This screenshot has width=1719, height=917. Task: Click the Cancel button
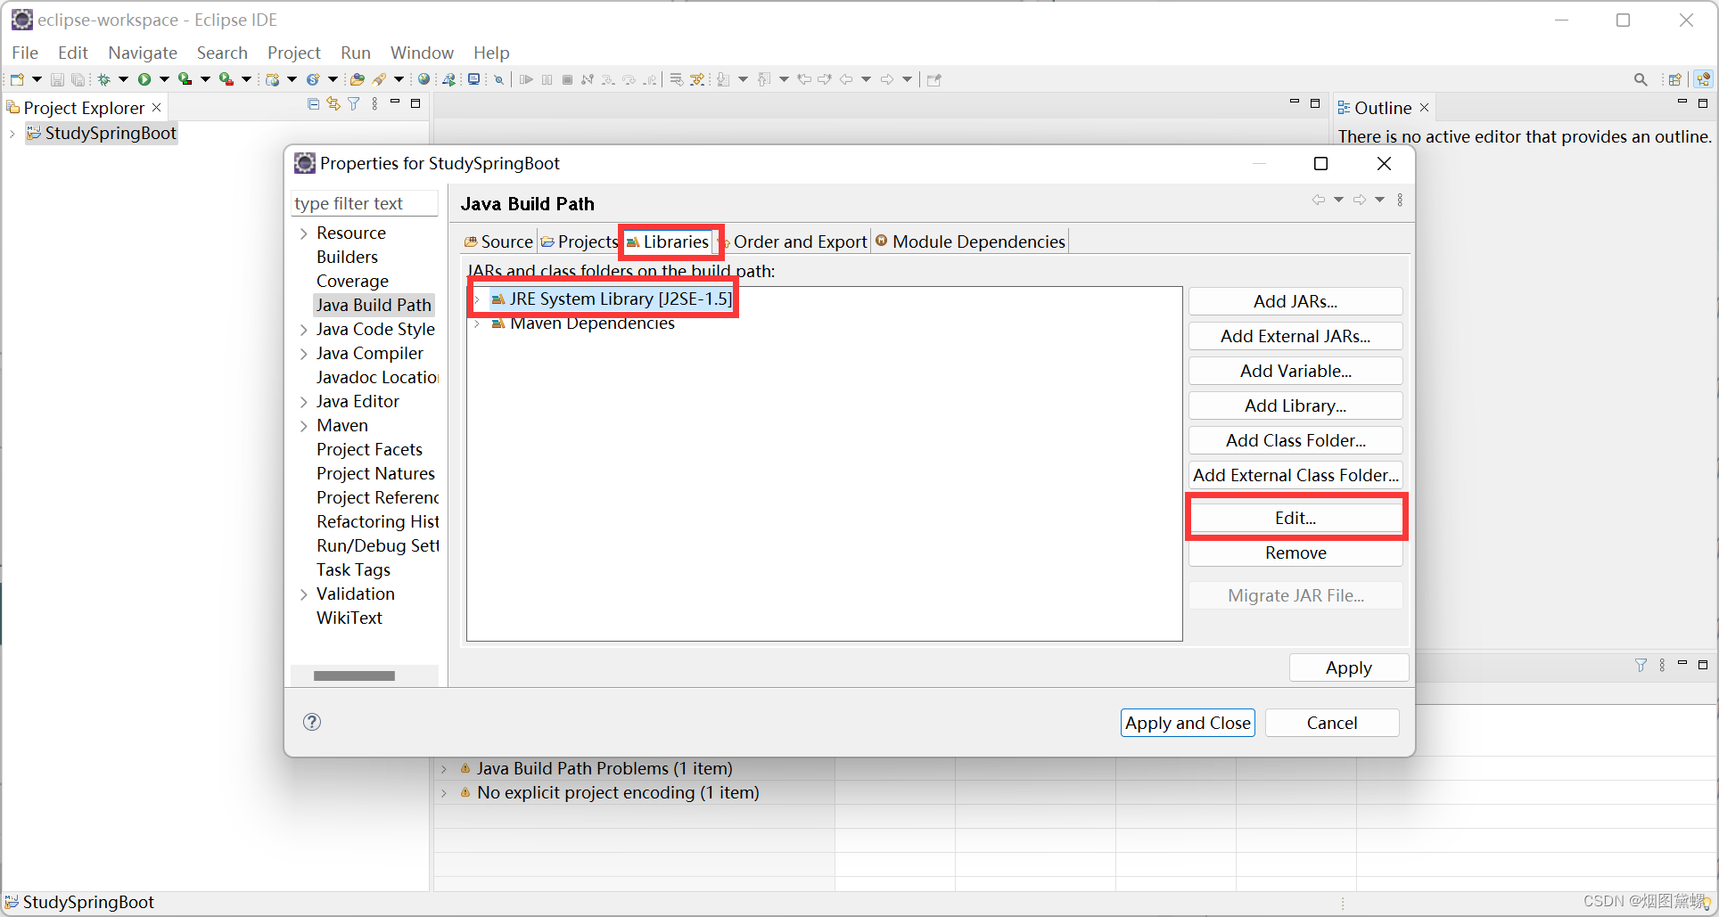pyautogui.click(x=1332, y=723)
